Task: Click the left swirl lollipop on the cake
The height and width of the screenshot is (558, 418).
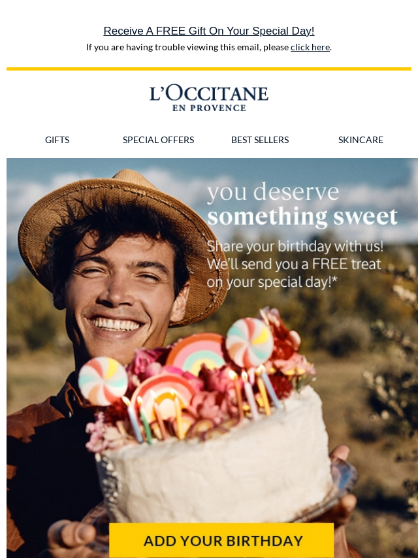Action: 103,381
